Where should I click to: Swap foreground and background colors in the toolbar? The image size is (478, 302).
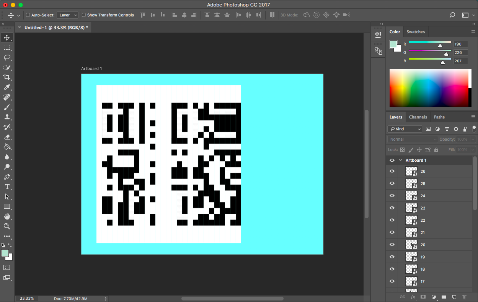click(10, 245)
